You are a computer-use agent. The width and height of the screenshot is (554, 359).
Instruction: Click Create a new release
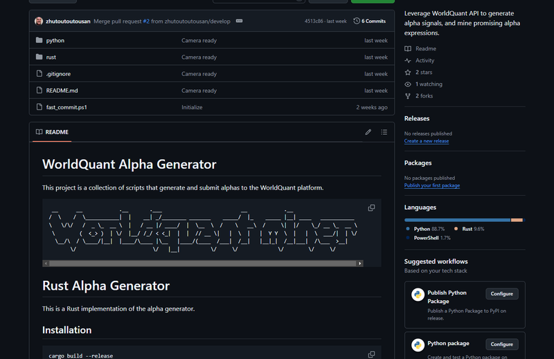coord(427,141)
